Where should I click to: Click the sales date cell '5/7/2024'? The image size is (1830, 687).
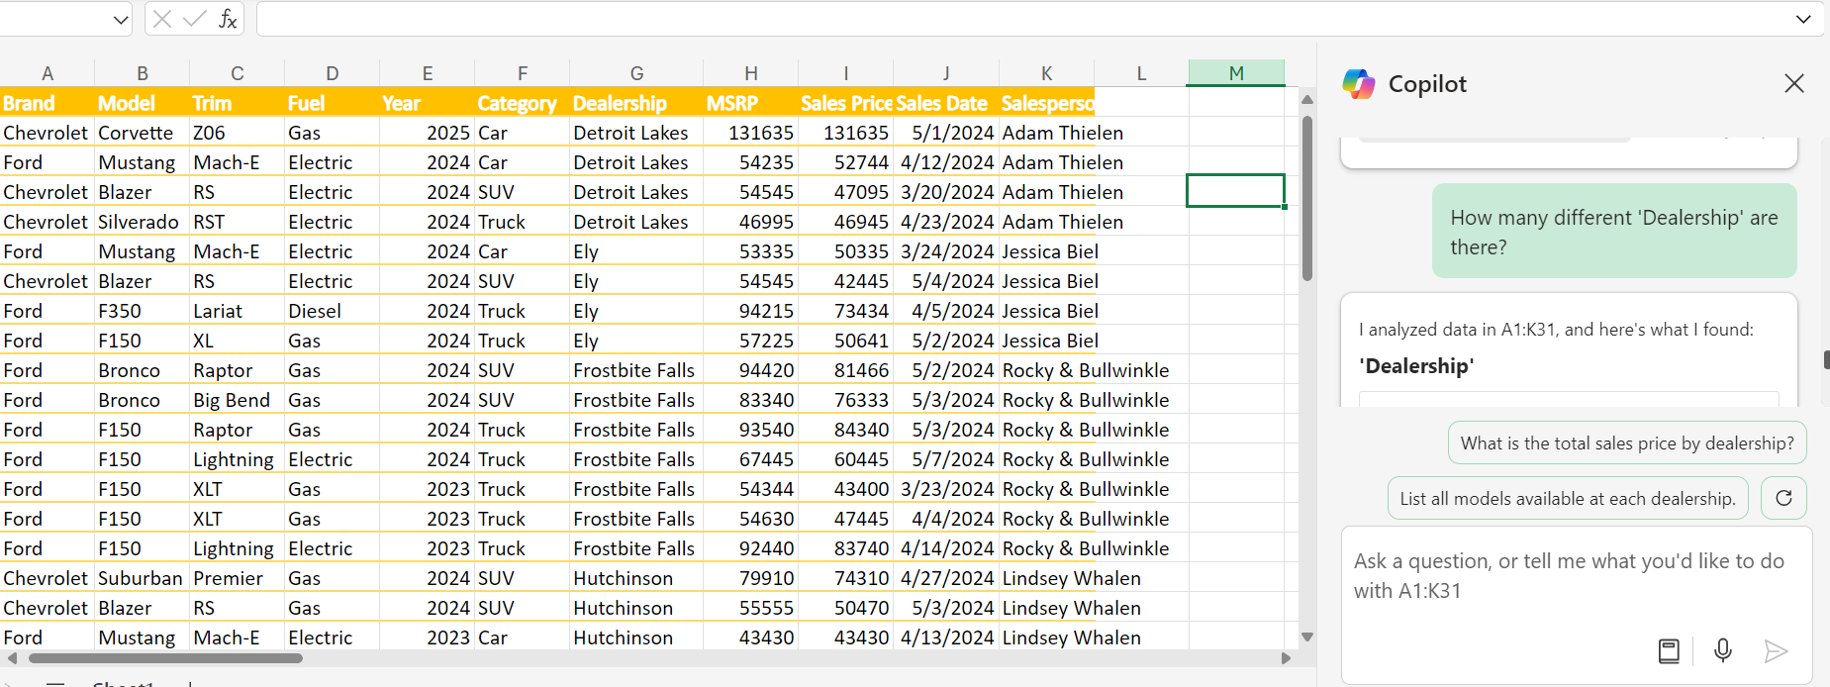(x=946, y=459)
